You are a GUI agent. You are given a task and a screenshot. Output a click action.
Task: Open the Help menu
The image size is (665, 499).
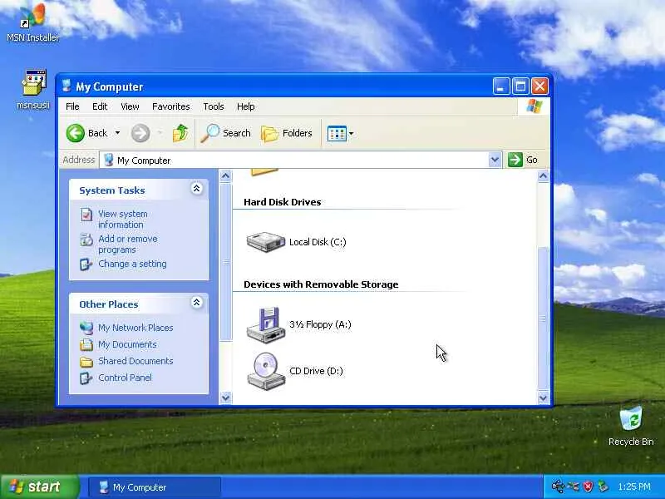(x=245, y=106)
